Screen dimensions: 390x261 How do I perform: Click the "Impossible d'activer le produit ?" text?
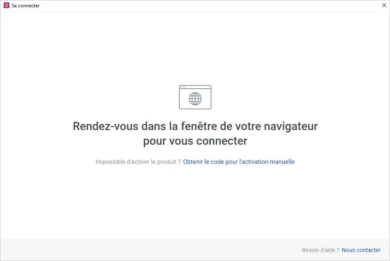138,162
